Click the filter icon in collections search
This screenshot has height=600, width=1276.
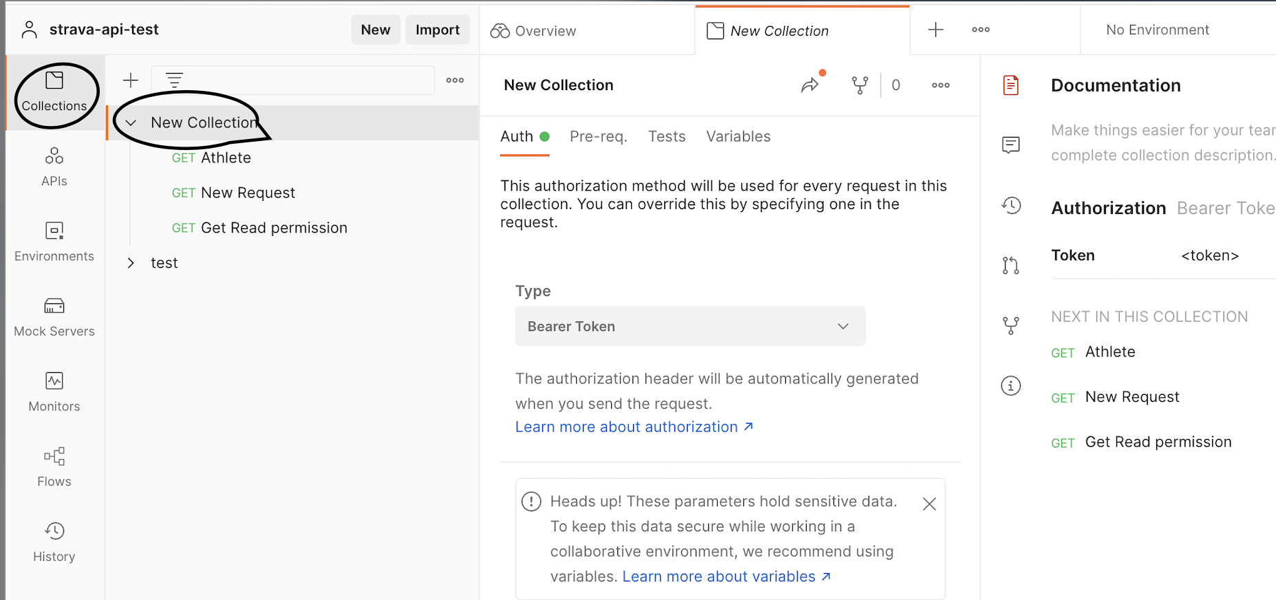175,81
